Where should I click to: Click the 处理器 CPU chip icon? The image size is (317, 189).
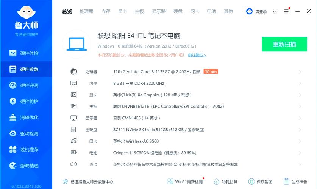73,71
